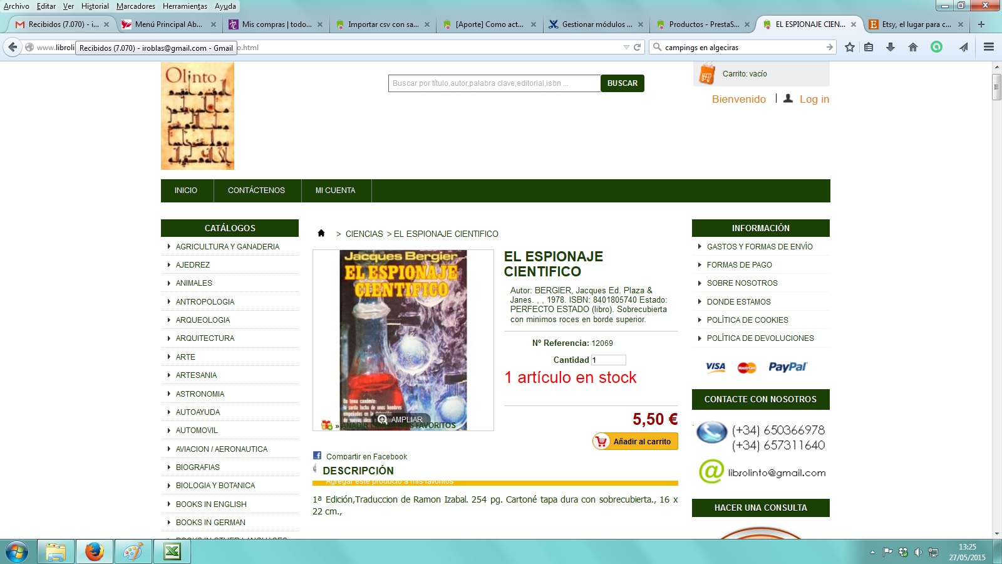Go back with the browser back arrow
Image resolution: width=1002 pixels, height=564 pixels.
(13, 47)
